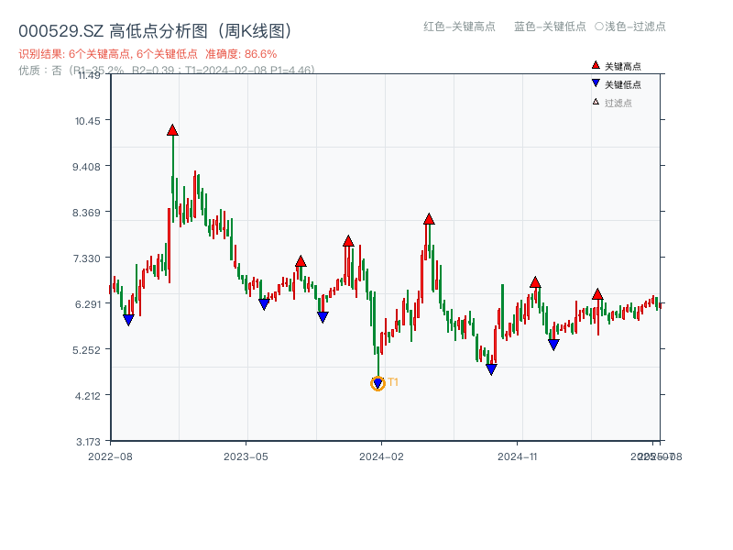Click the blue low marker after 2024-11 near 5.252

pyautogui.click(x=553, y=346)
